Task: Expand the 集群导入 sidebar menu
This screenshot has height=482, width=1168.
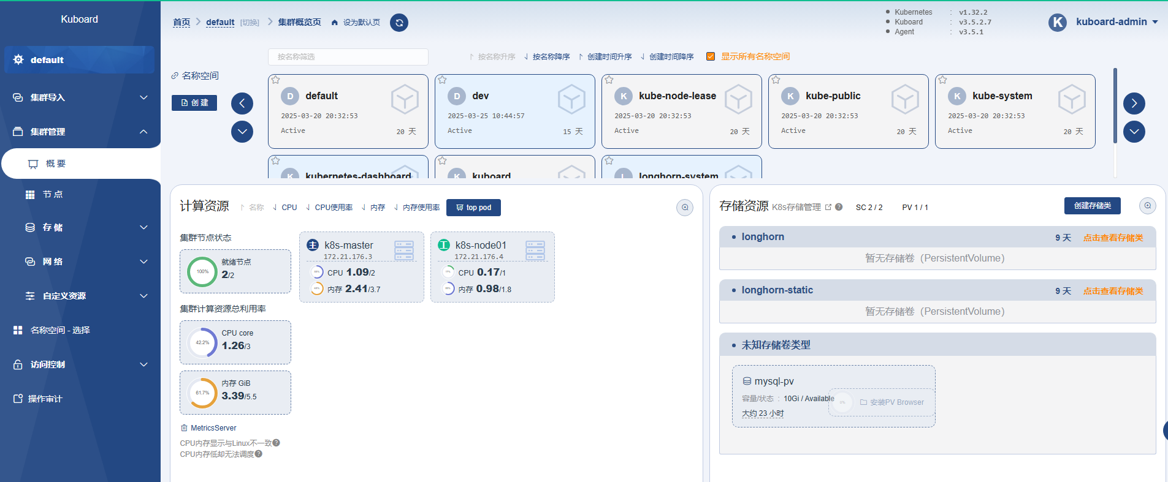Action: click(80, 97)
